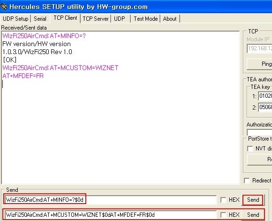The image size is (272, 221).
Task: Click 'WizFi250AirCmd:AT+MINFO=?' log line
Action: click(x=44, y=36)
